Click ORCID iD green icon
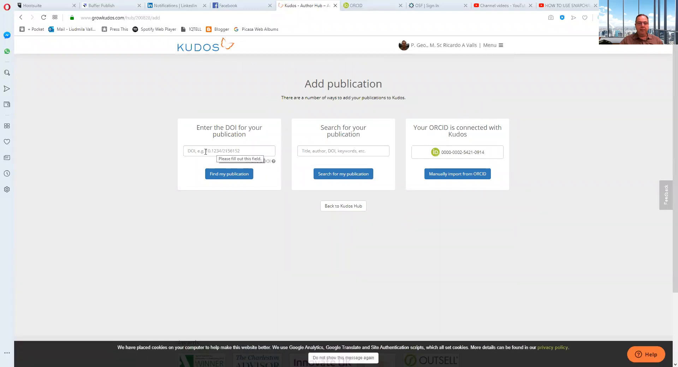The height and width of the screenshot is (367, 678). click(435, 152)
